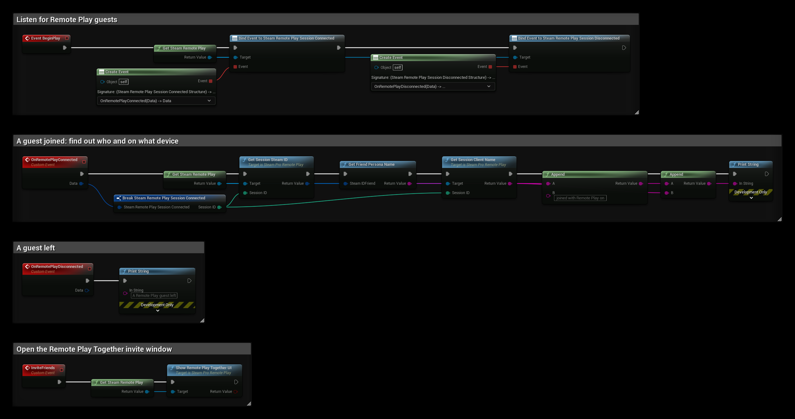Expand Development Only options on guest-left Print String

point(158,311)
